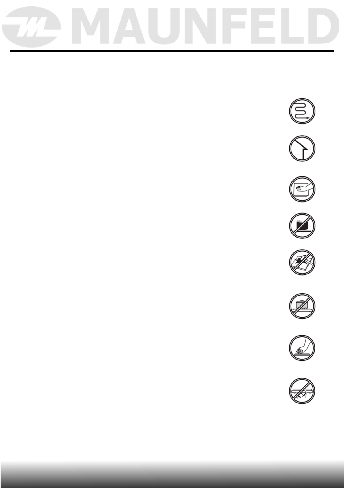This screenshot has height=488, width=345.
Task: Select the crossed-out flames under hob icon
Action: (302, 391)
